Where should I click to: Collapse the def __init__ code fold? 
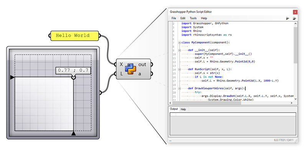(x=175, y=50)
